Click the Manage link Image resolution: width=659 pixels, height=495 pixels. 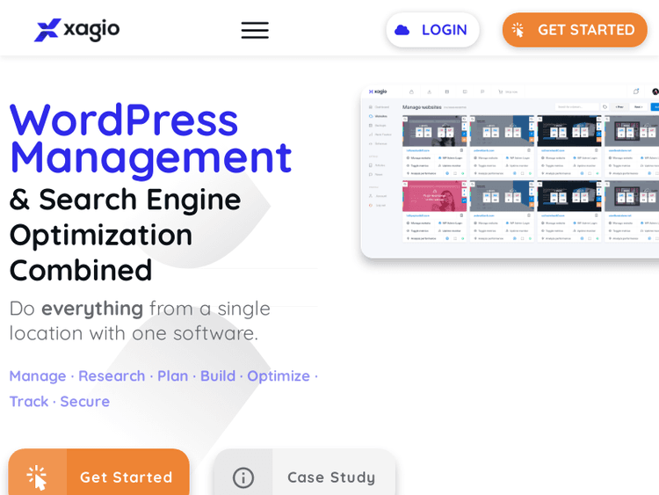[37, 375]
